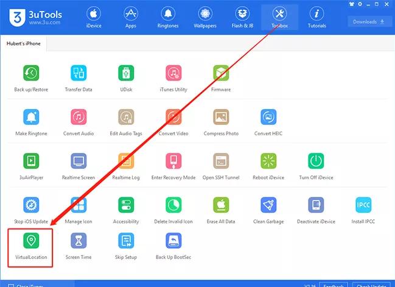Image resolution: width=395 pixels, height=287 pixels.
Task: Open the Ringtones section
Action: pyautogui.click(x=168, y=18)
